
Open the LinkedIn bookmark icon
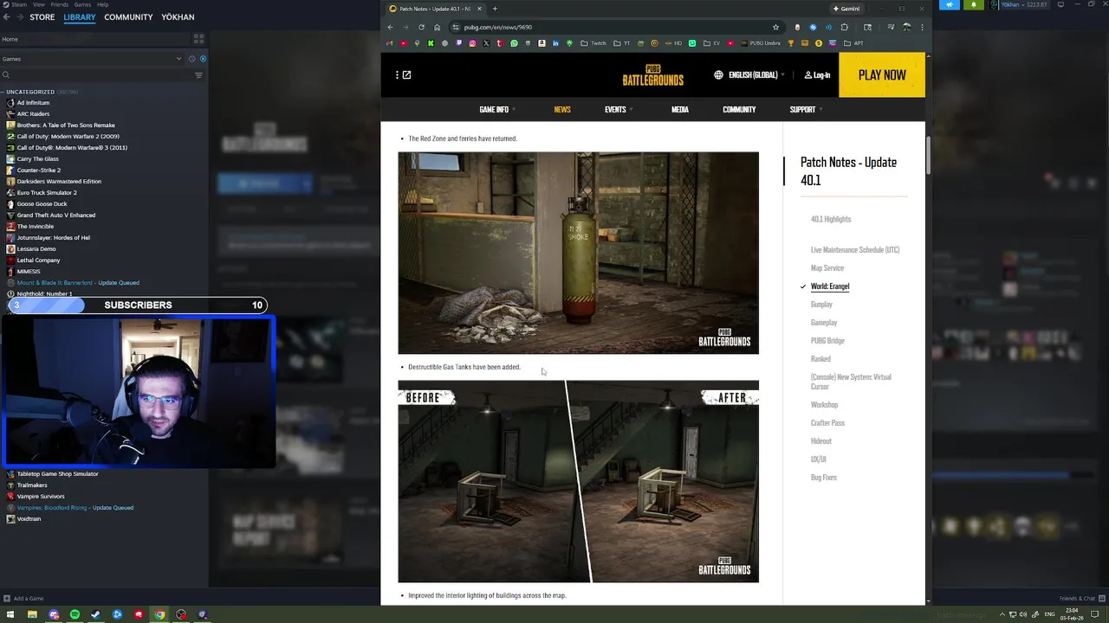(x=555, y=43)
